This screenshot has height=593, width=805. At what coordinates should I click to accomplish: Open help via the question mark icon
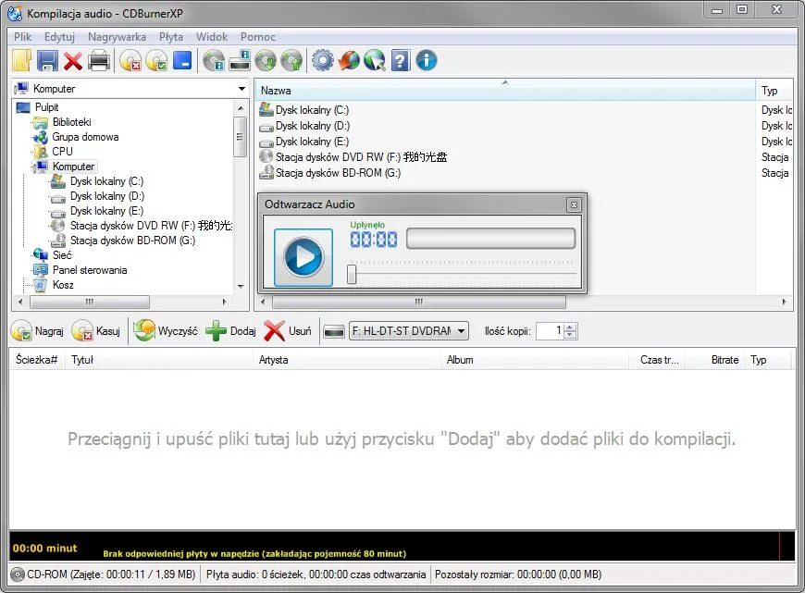point(401,60)
